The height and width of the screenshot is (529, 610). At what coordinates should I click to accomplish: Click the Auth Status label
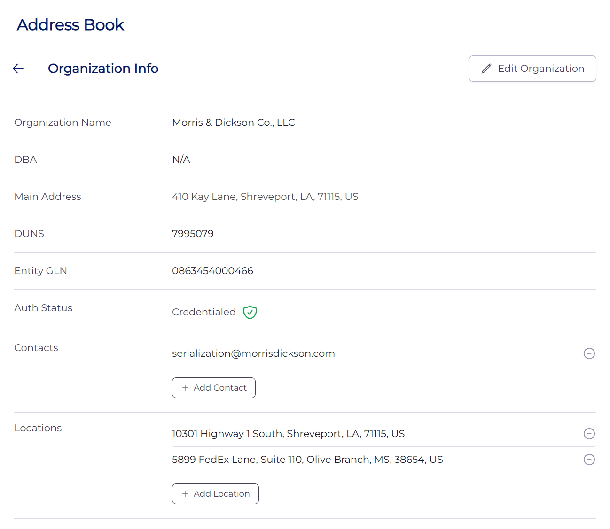(x=43, y=308)
